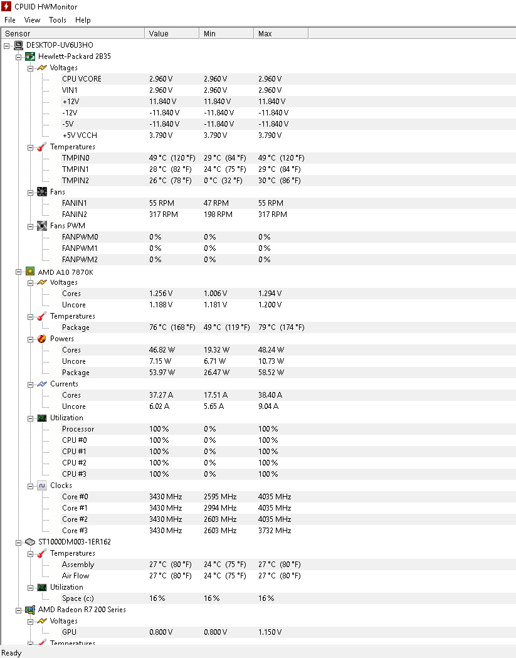Screen dimensions: 516x658
Task: Click the CPU chip icon beside AMD A10 7870K
Action: (30, 271)
